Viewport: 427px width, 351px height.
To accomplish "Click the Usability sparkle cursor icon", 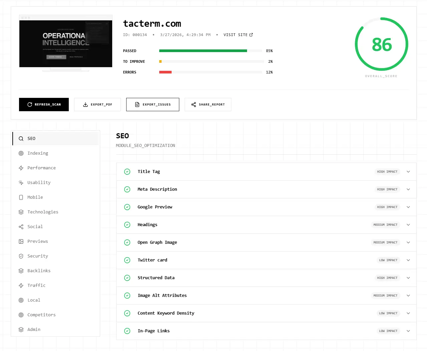I will pos(21,183).
